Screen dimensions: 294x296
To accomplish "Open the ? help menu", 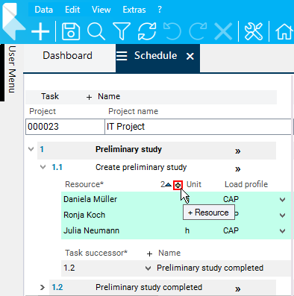I will [x=160, y=10].
